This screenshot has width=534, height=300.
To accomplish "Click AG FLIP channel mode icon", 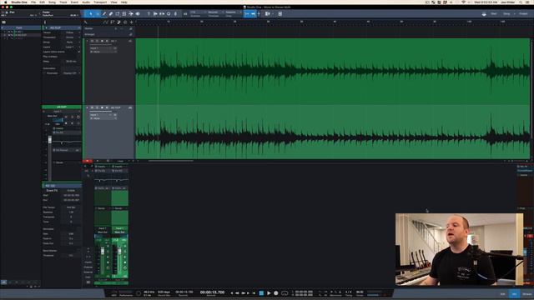I will 130,107.
